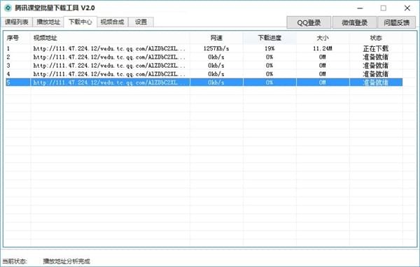Click the 19% progress cell

click(269, 48)
